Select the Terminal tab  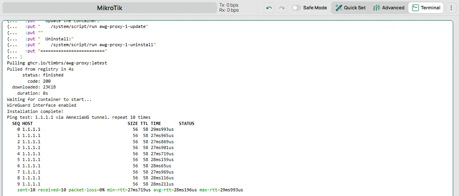[x=426, y=8]
